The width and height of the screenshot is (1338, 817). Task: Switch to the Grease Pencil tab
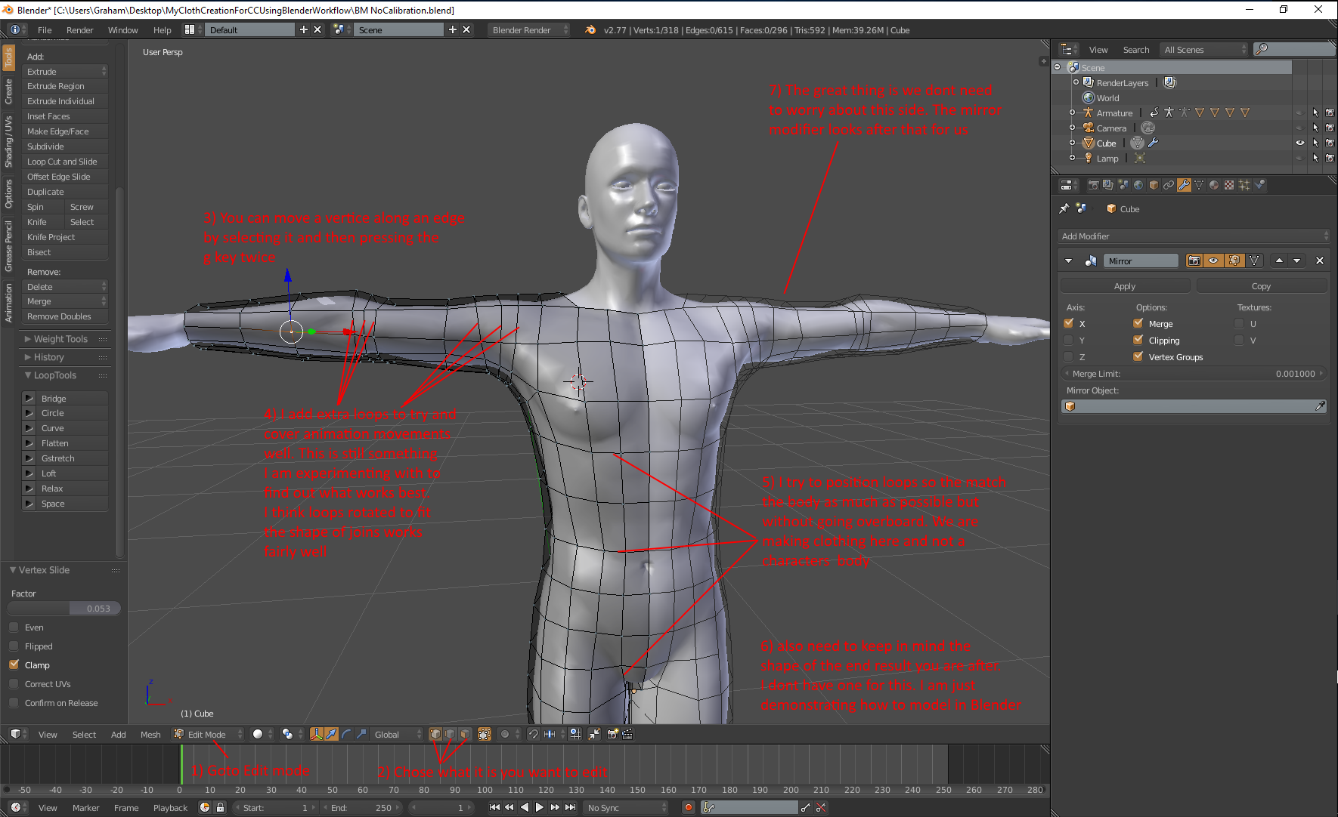coord(8,246)
